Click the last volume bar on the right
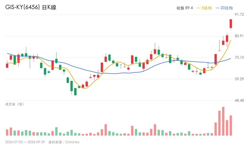251x146 pixels. [x=231, y=126]
